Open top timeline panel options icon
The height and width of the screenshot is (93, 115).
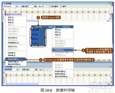(110, 4)
